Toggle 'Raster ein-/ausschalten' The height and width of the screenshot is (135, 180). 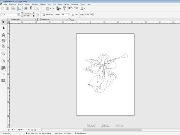pyautogui.click(x=105, y=126)
